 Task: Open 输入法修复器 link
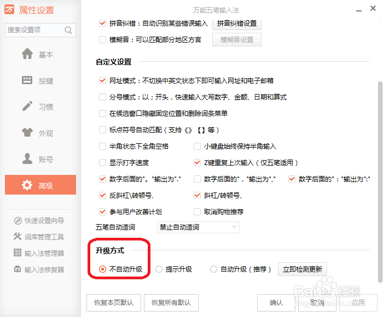click(x=44, y=269)
